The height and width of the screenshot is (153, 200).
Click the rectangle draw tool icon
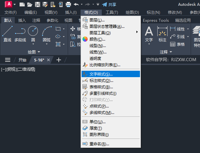[58, 29]
